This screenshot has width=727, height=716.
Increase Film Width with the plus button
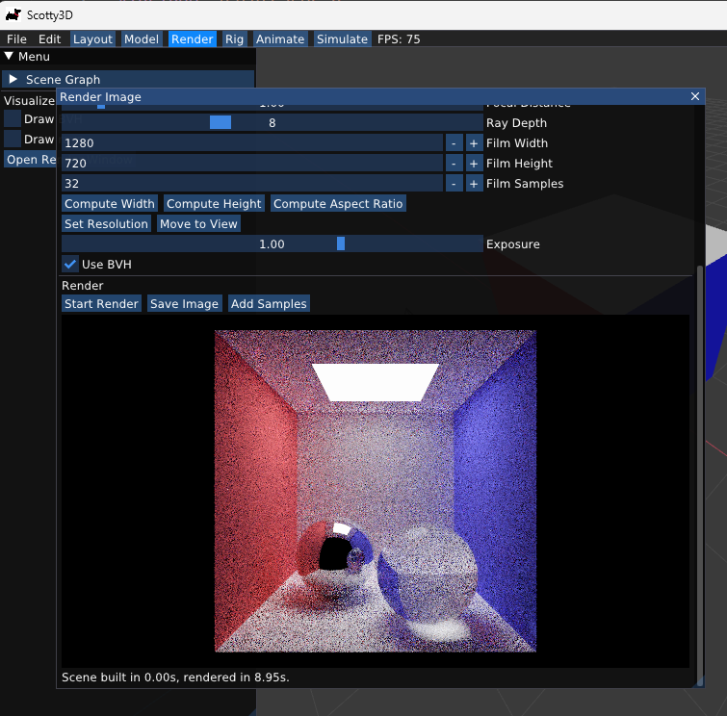tap(474, 142)
